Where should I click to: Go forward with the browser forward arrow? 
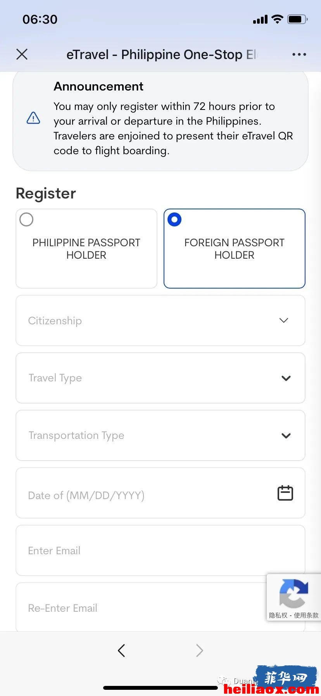point(199,651)
